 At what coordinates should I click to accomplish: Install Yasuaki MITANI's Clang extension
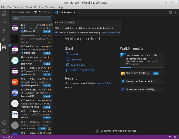click(x=47, y=107)
